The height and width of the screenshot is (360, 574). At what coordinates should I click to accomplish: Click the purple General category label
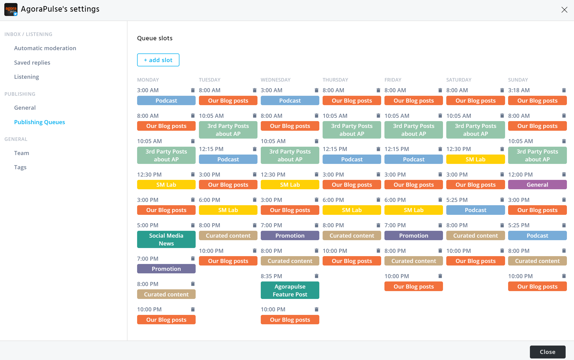pos(537,185)
